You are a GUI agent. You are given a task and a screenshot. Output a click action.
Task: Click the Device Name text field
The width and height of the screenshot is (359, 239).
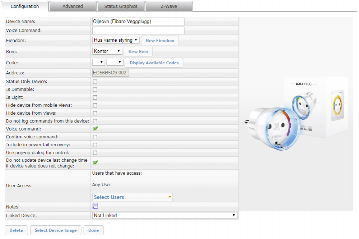138,22
